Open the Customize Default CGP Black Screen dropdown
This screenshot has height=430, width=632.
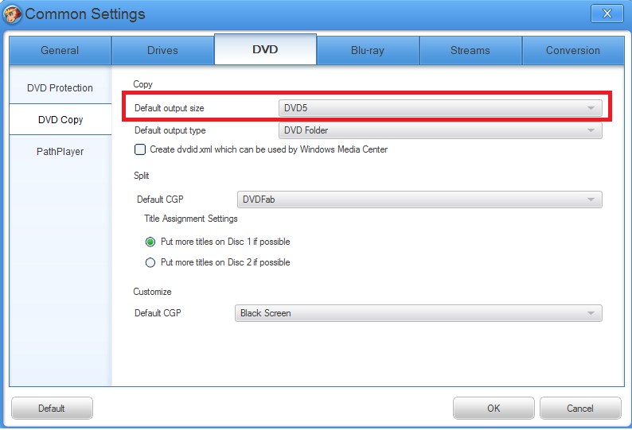coord(418,313)
